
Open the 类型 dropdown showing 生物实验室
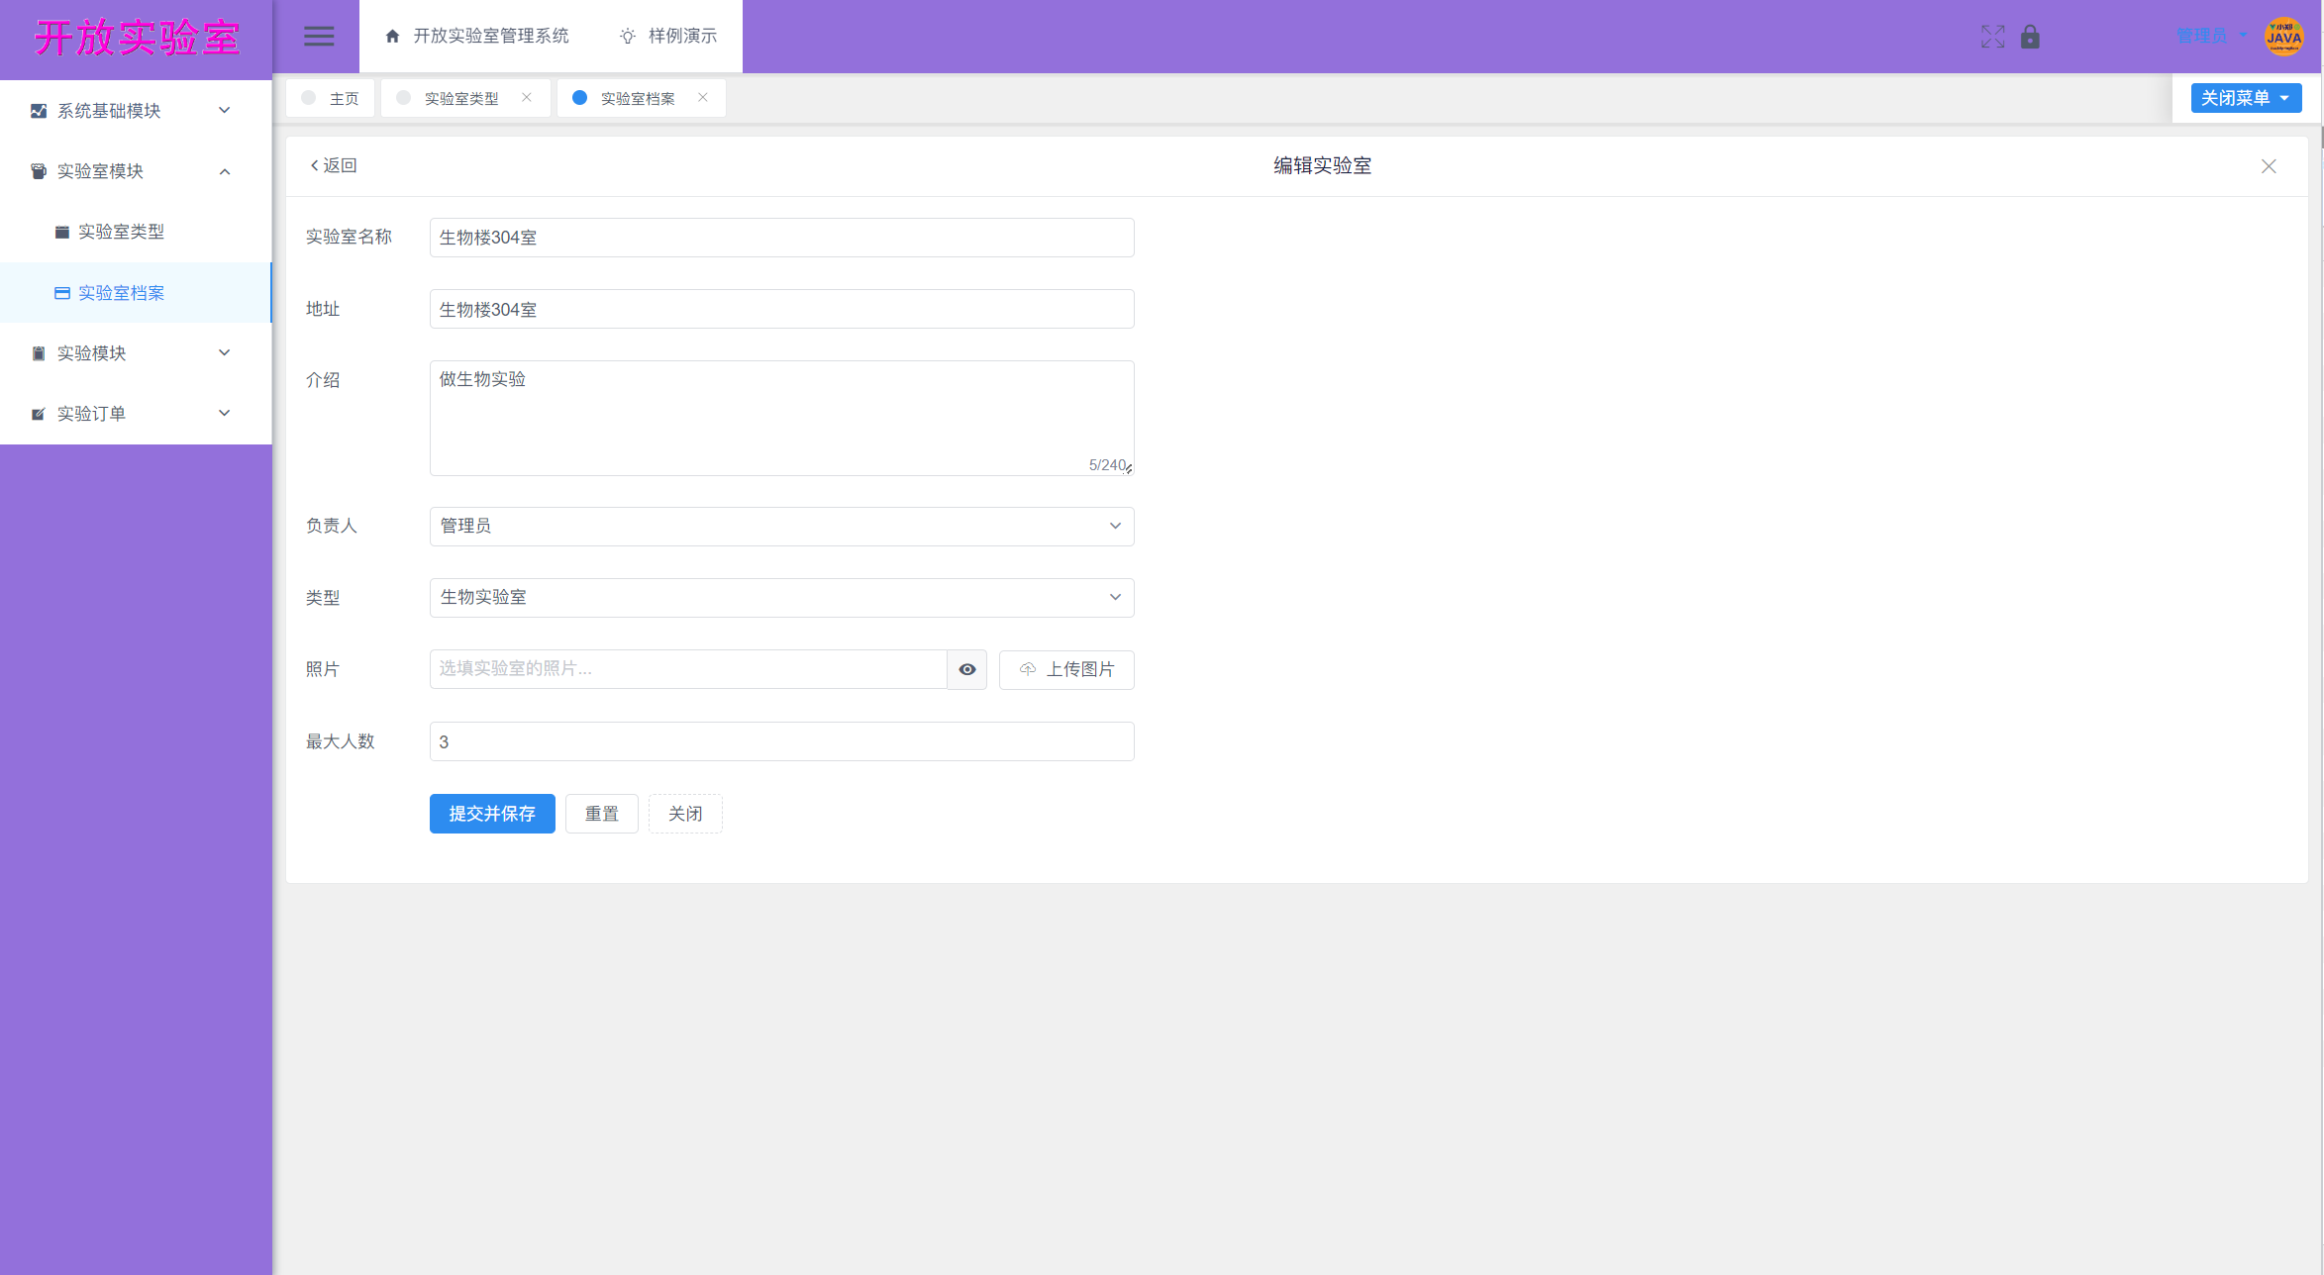pos(781,598)
